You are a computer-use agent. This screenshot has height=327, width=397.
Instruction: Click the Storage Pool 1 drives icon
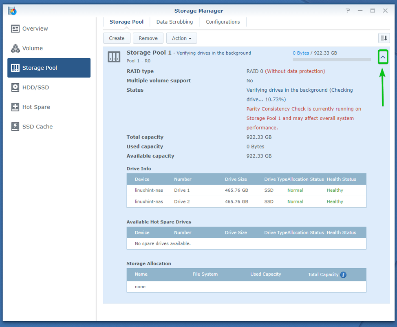coord(114,57)
